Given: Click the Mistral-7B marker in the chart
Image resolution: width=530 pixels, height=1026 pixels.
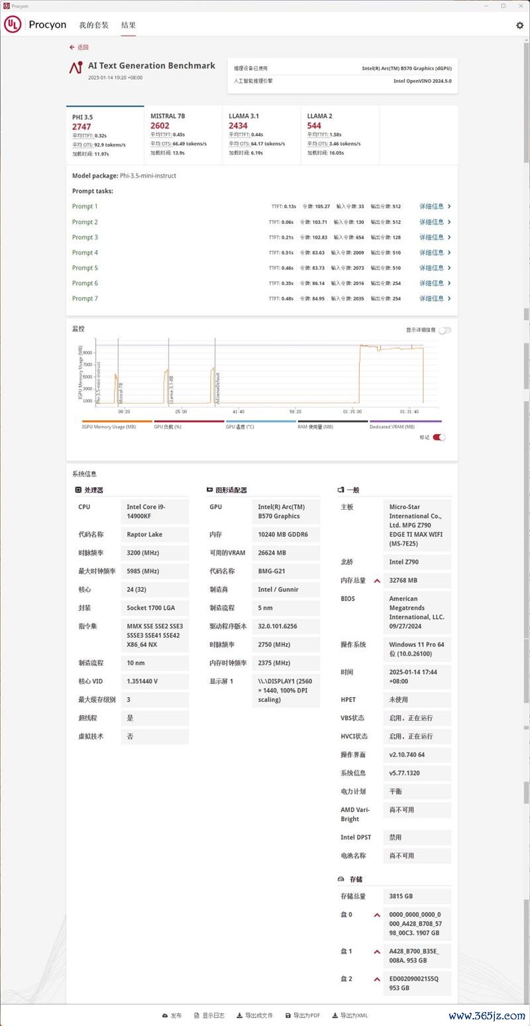Looking at the screenshot, I should [121, 393].
